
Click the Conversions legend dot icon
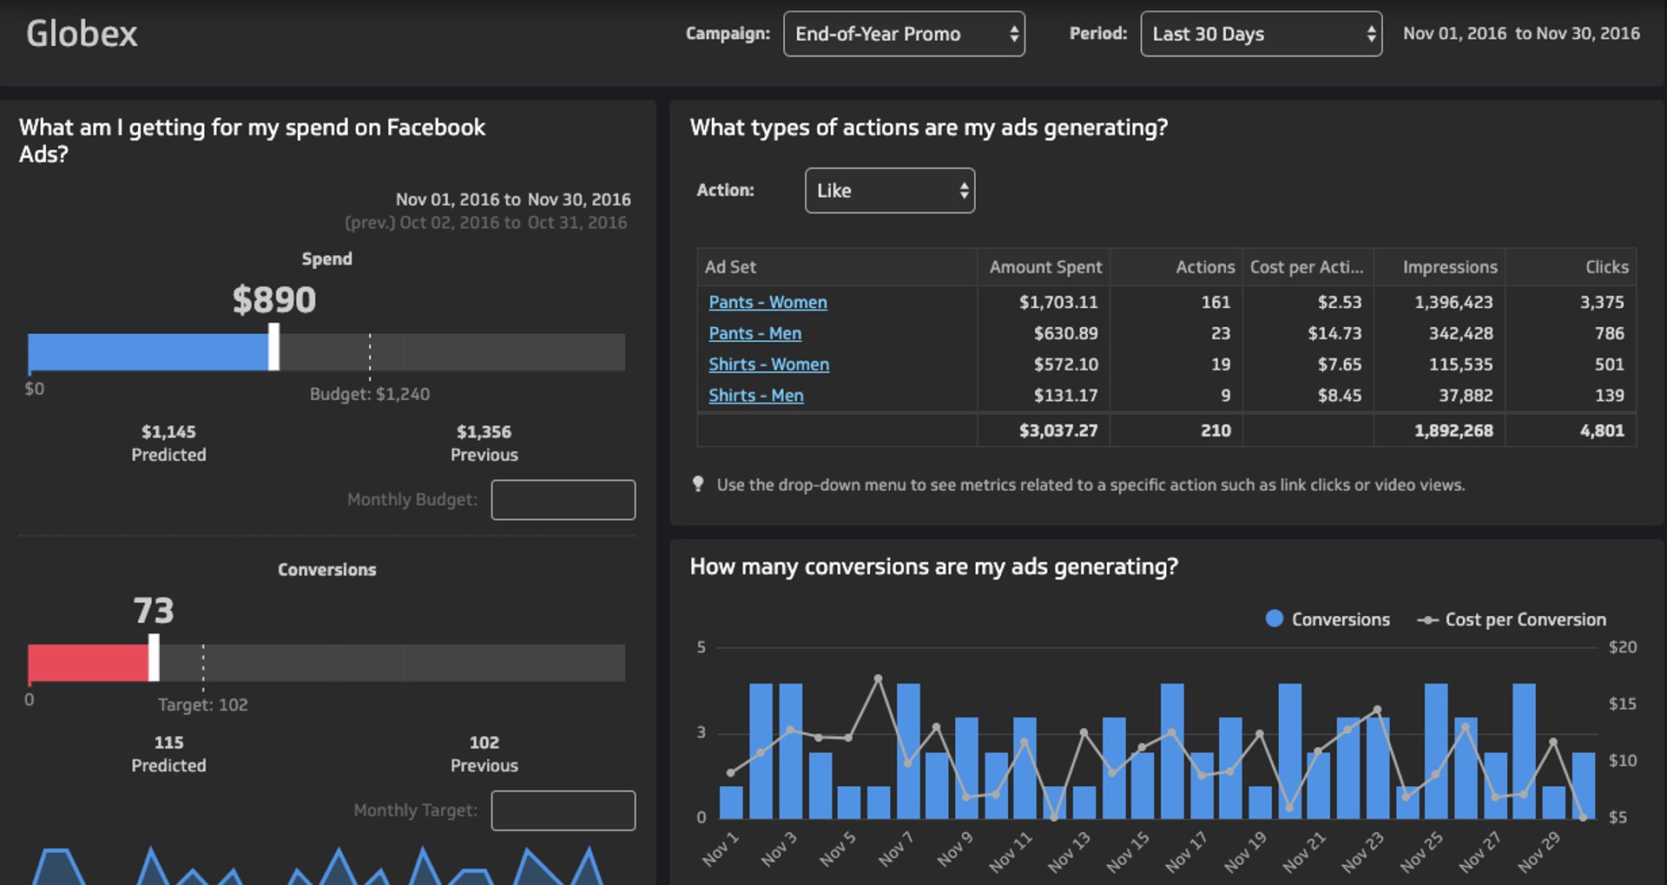[x=1273, y=619]
